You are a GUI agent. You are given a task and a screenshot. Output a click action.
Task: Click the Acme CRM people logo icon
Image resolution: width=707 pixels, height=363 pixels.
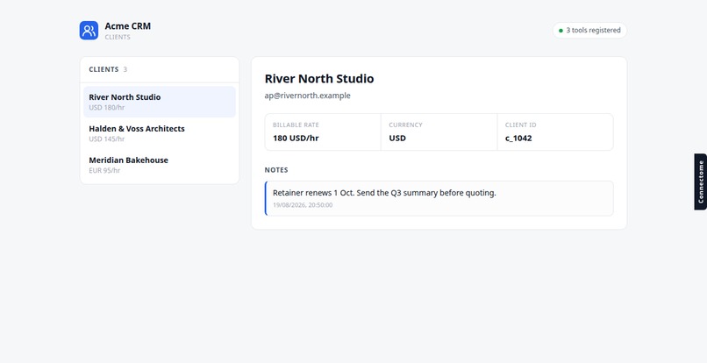89,30
